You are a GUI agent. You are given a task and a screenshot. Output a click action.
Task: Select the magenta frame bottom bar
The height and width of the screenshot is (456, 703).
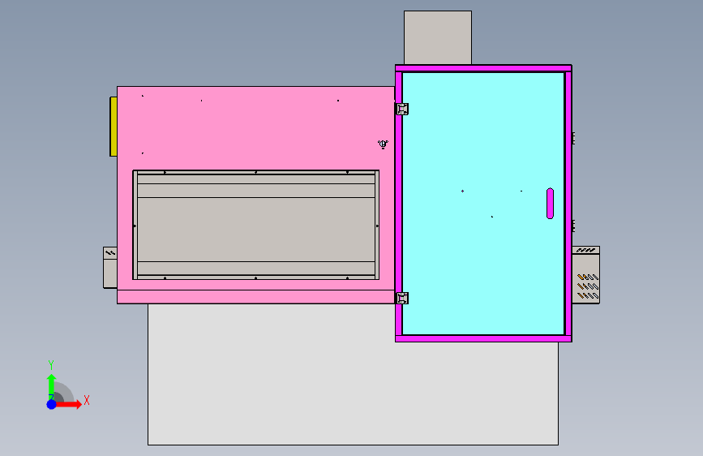(483, 338)
